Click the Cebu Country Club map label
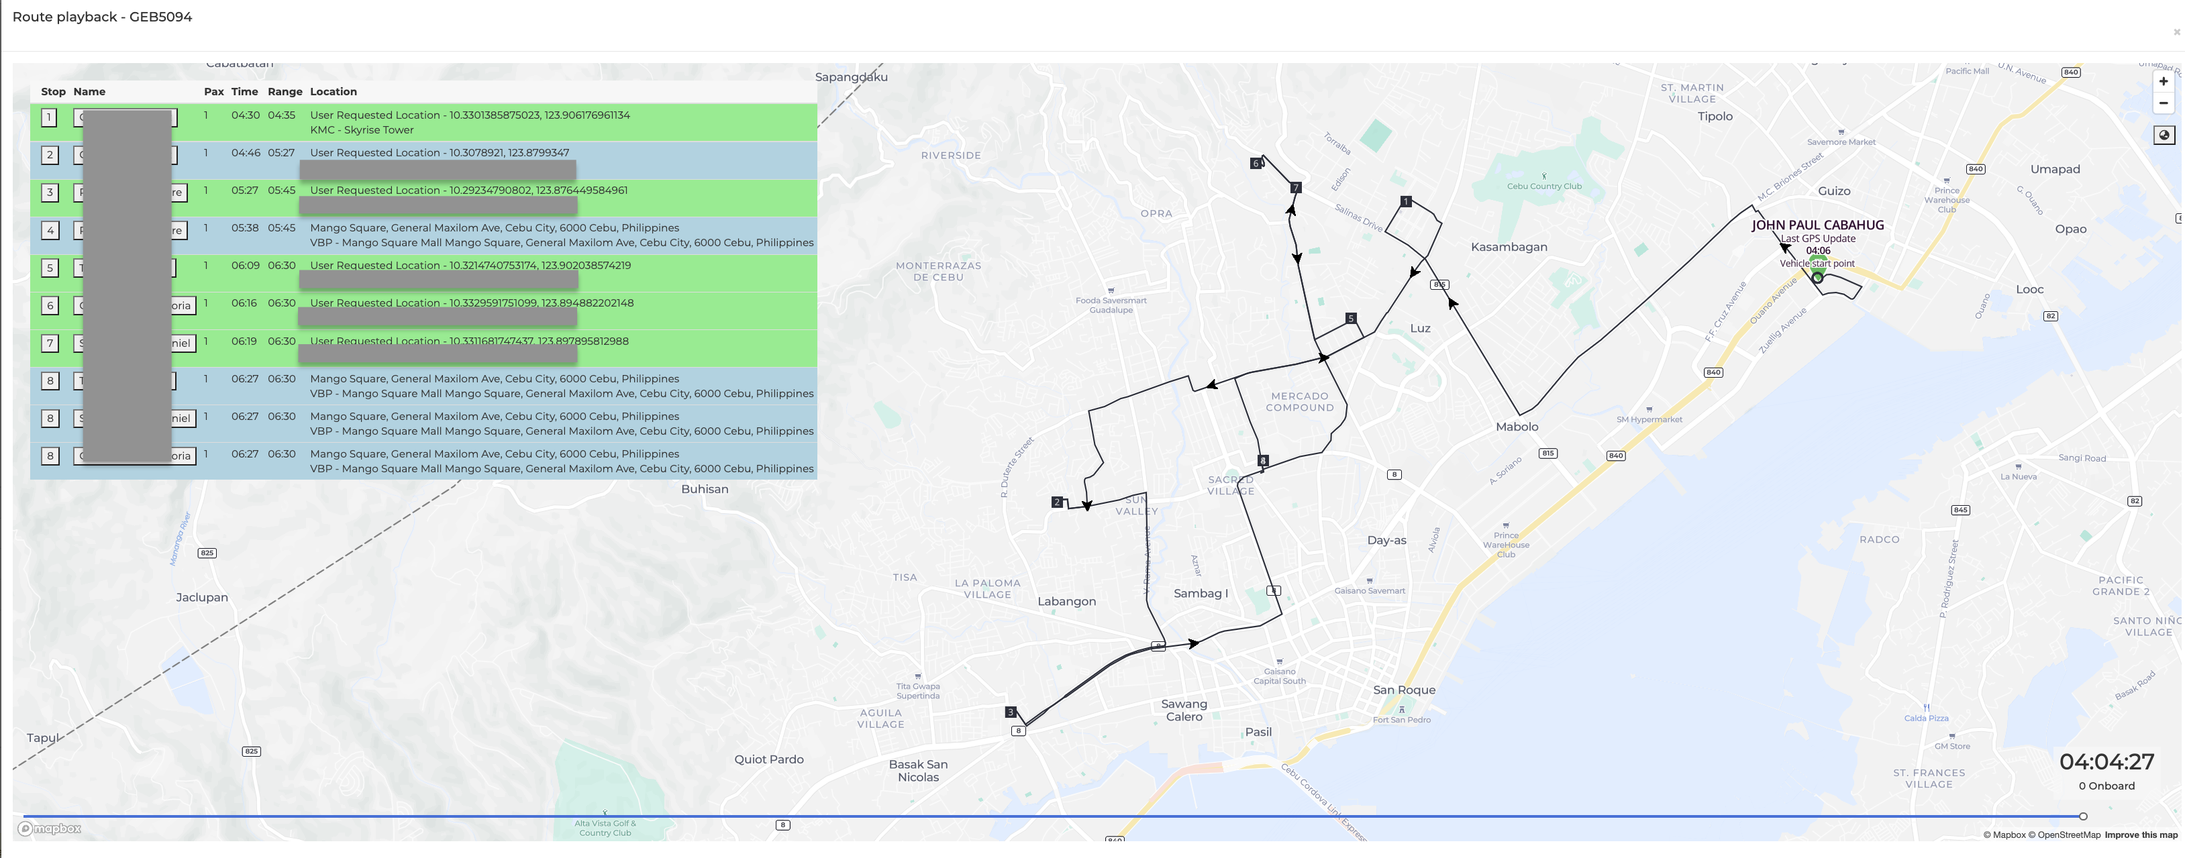This screenshot has height=858, width=2185. click(x=1543, y=186)
